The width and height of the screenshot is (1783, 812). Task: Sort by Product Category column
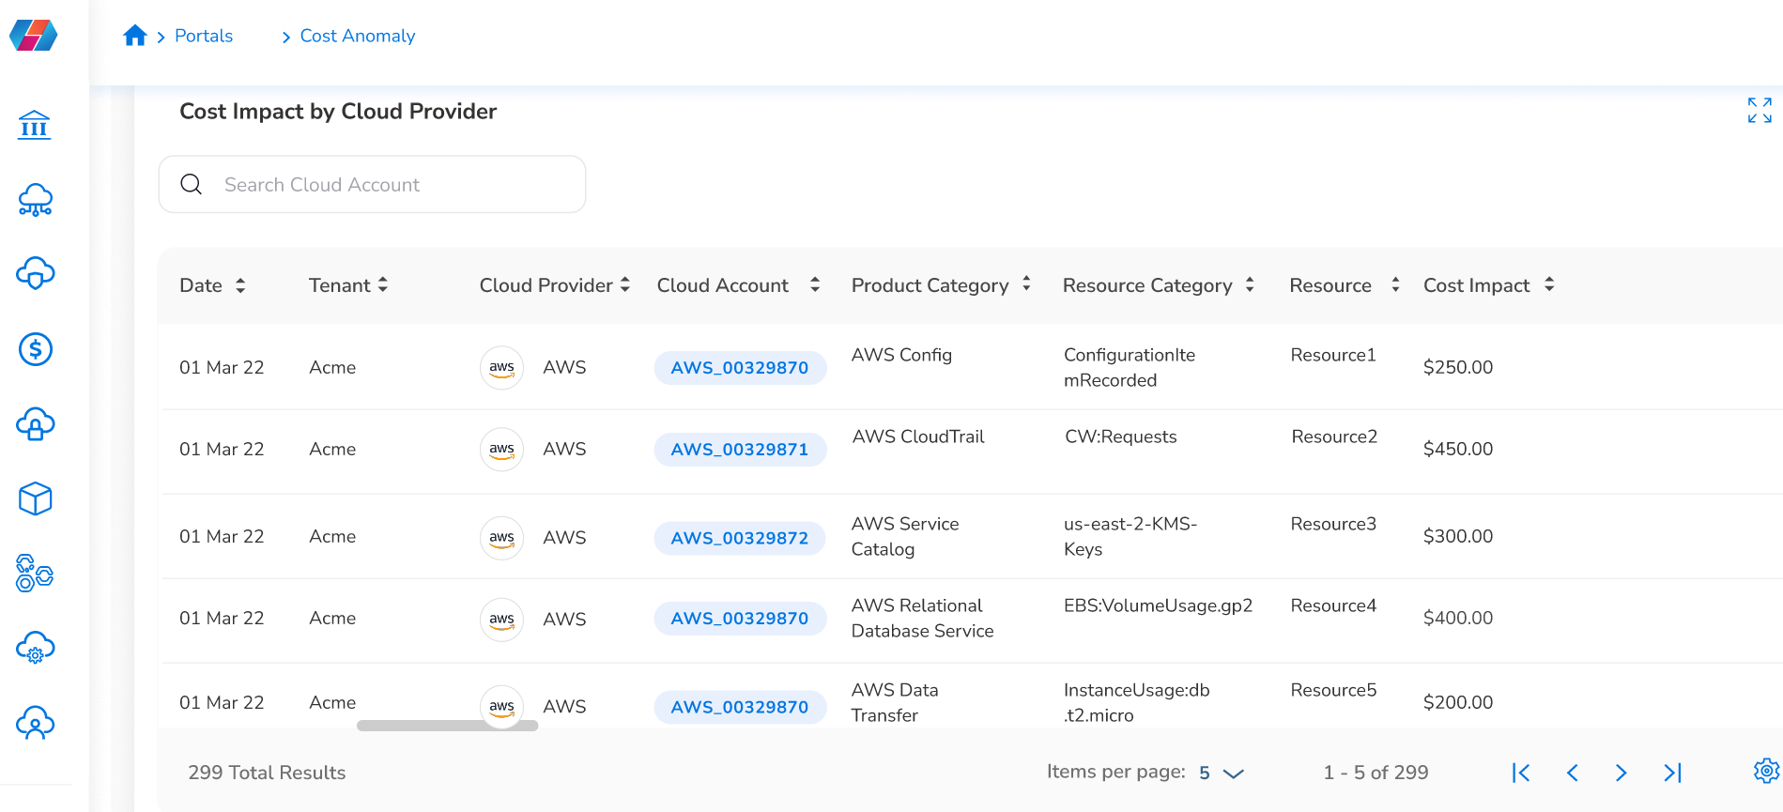[1026, 284]
